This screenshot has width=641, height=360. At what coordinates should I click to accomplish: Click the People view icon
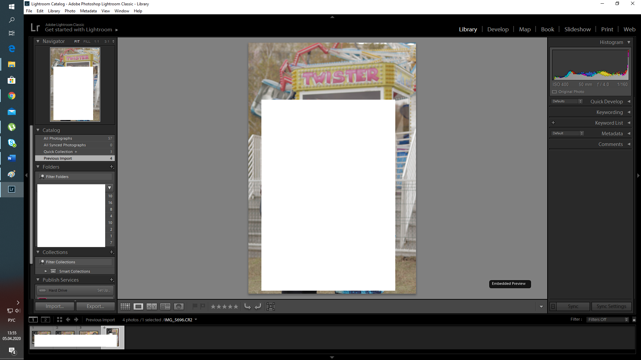pos(179,306)
